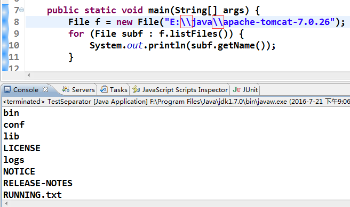
Task: Click the 'new' keyword on line 8
Action: pyautogui.click(x=124, y=22)
